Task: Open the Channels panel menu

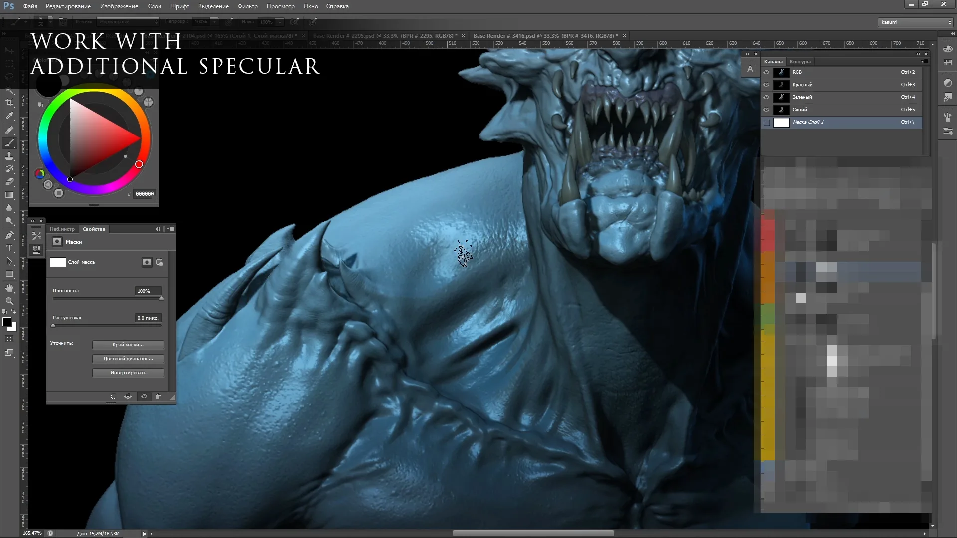Action: click(x=926, y=61)
